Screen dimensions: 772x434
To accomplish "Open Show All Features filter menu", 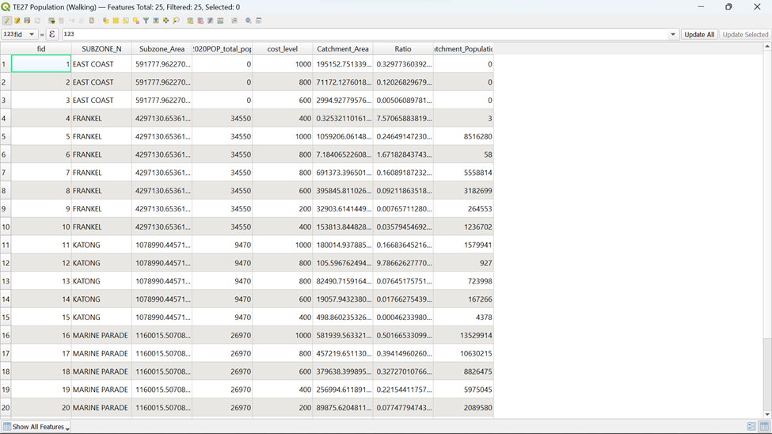I will tap(36, 427).
